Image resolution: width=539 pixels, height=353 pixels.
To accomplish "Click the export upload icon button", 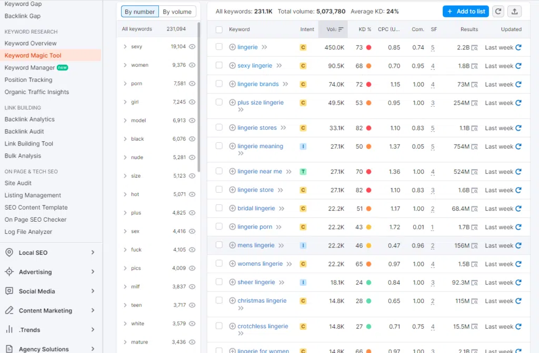I will (515, 12).
